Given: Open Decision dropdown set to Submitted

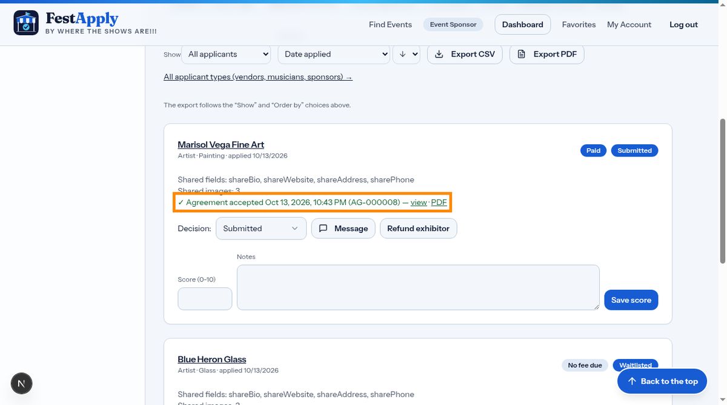Looking at the screenshot, I should 261,229.
